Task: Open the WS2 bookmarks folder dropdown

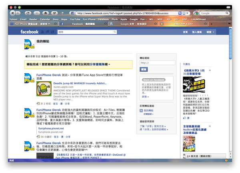Action: tap(161, 20)
